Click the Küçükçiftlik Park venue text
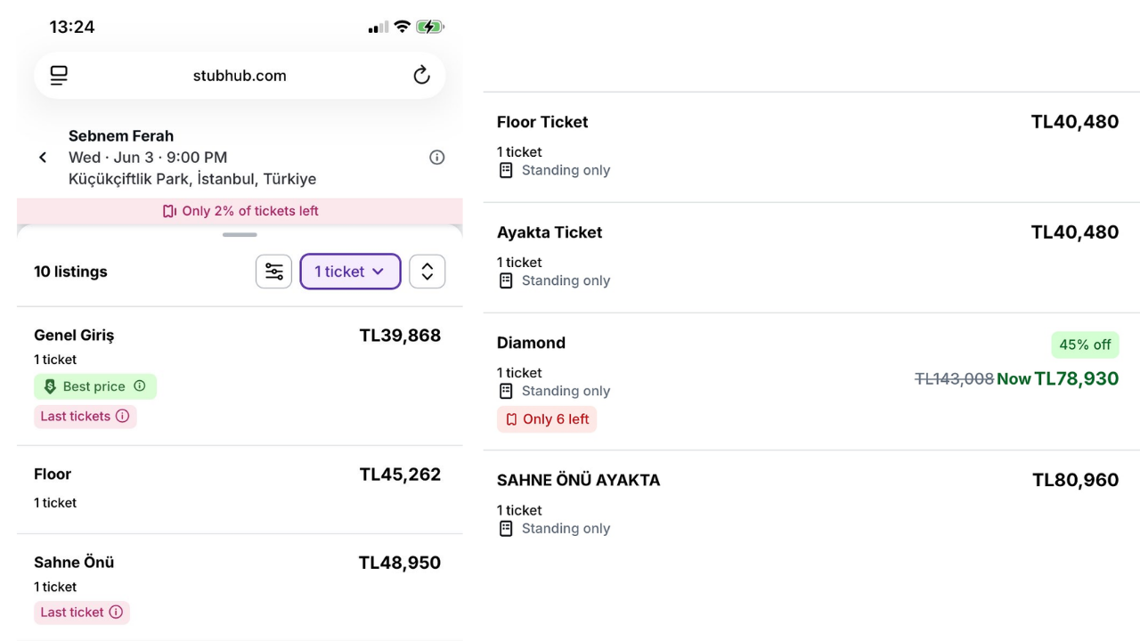The image size is (1140, 641). pos(192,179)
